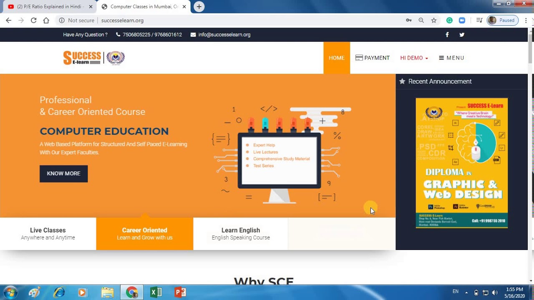The image size is (534, 300).
Task: Open the Diploma in Graphic & Web Design poster
Action: pyautogui.click(x=462, y=163)
